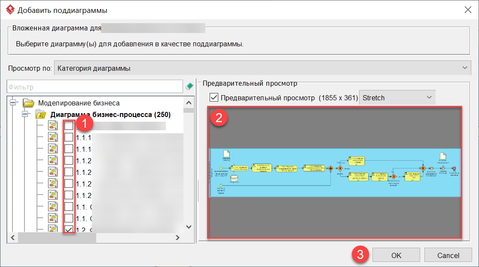Click the green clear-filter icon beside the filter box
Screen dimensions: 479x267
[x=189, y=86]
